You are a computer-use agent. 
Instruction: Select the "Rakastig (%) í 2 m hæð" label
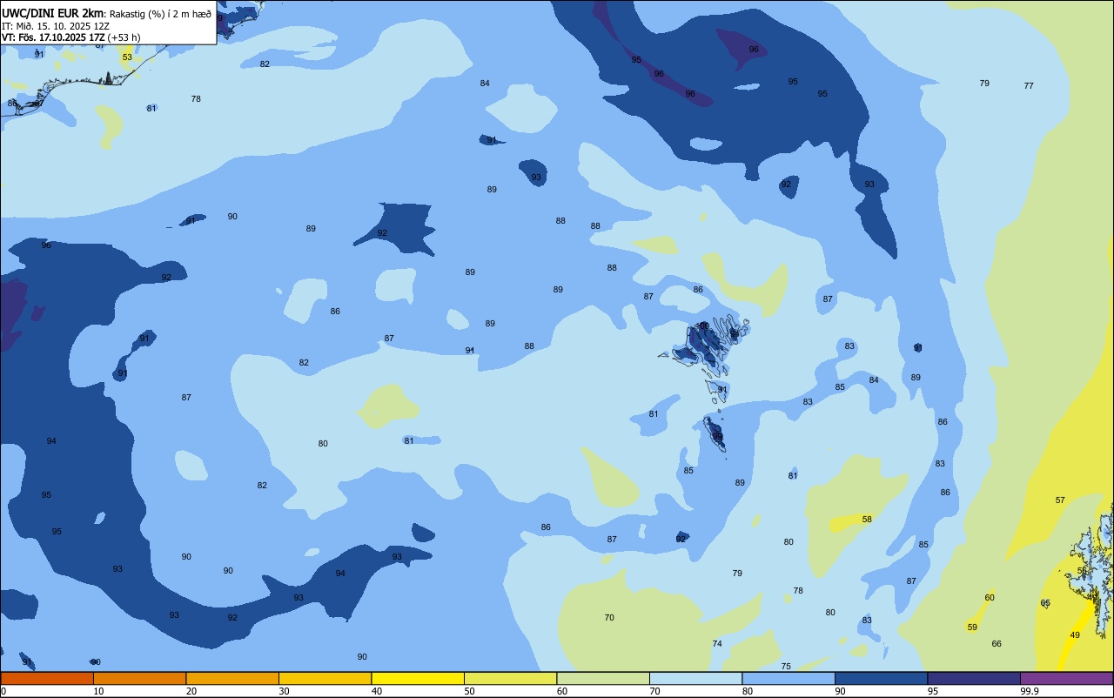(x=160, y=14)
